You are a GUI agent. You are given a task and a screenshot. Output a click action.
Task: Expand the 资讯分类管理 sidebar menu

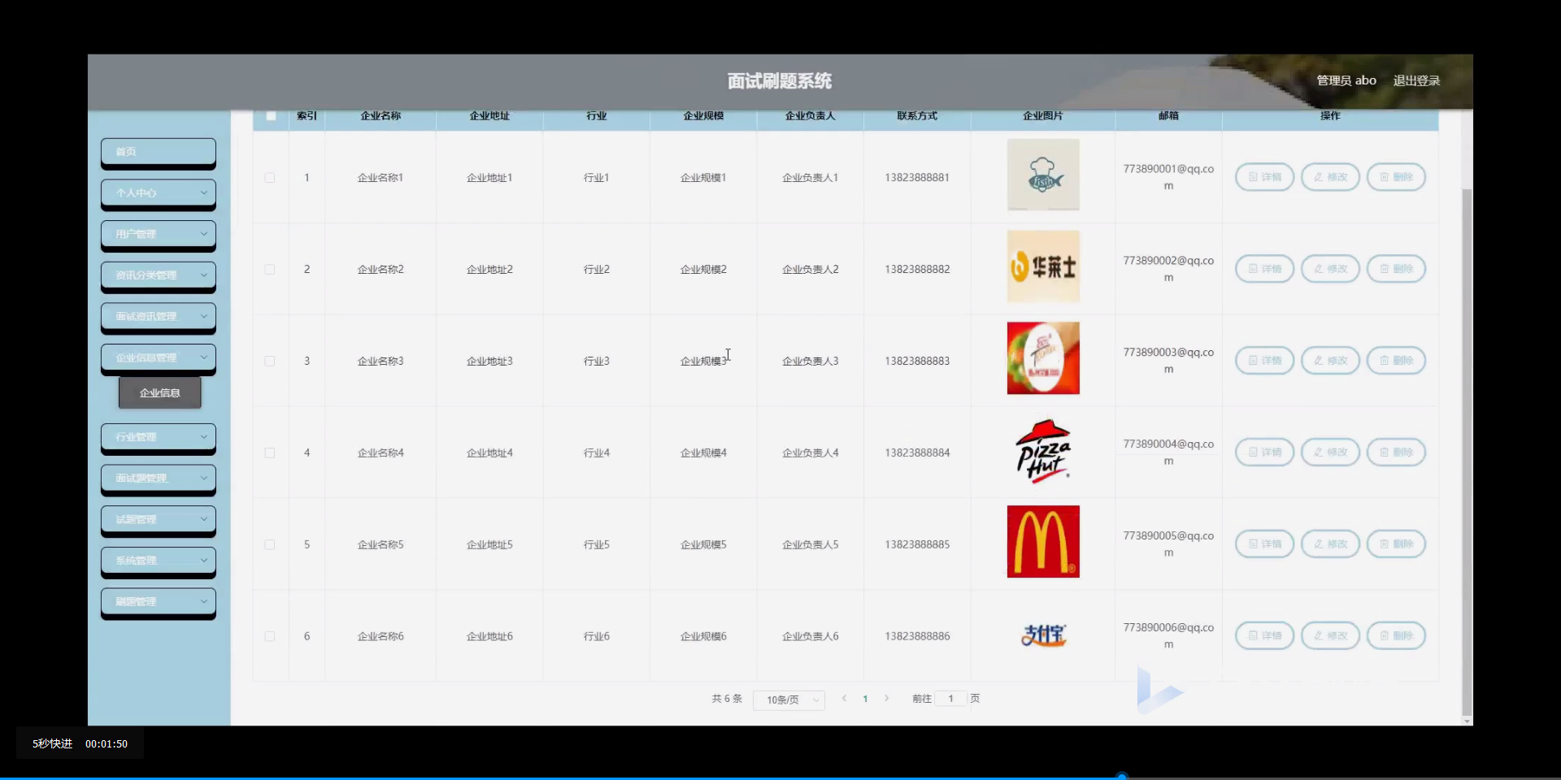(159, 275)
